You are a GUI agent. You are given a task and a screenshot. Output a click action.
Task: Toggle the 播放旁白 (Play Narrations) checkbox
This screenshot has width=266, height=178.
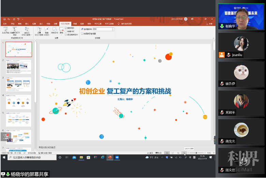pyautogui.click(x=66, y=28)
